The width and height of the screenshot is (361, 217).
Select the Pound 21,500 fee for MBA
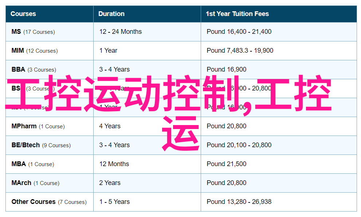(226, 164)
